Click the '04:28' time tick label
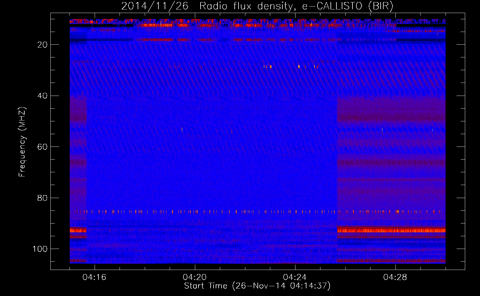Image resolution: width=480 pixels, height=296 pixels. pyautogui.click(x=395, y=277)
